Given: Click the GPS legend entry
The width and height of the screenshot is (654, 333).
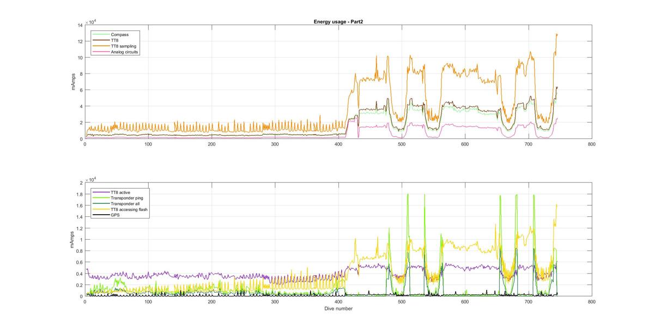Looking at the screenshot, I should 115,215.
